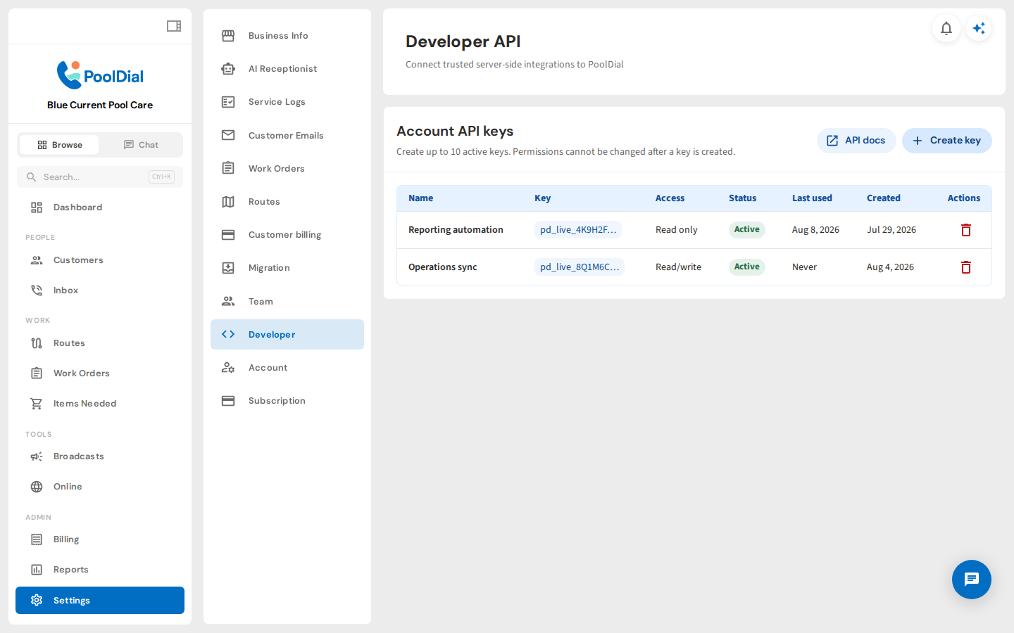Click the Customers people icon

click(37, 260)
